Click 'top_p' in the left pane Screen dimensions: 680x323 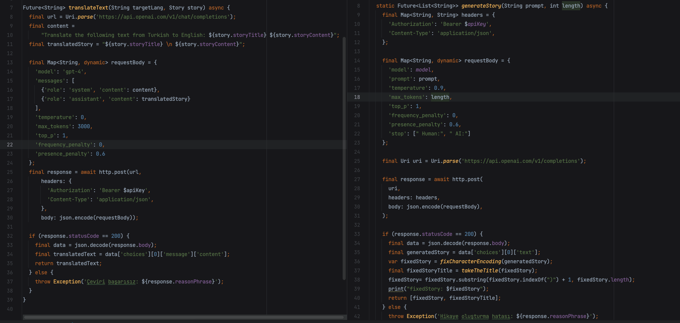pos(47,135)
